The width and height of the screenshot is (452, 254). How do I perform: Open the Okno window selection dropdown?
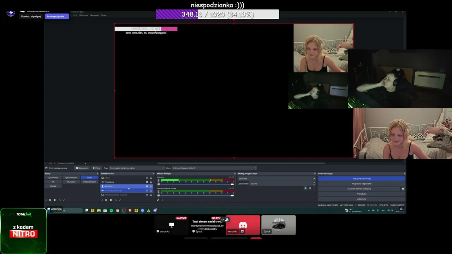pyautogui.click(x=214, y=168)
